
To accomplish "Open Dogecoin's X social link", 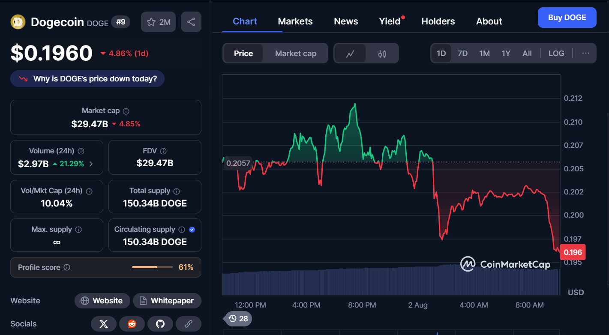I will coord(104,324).
